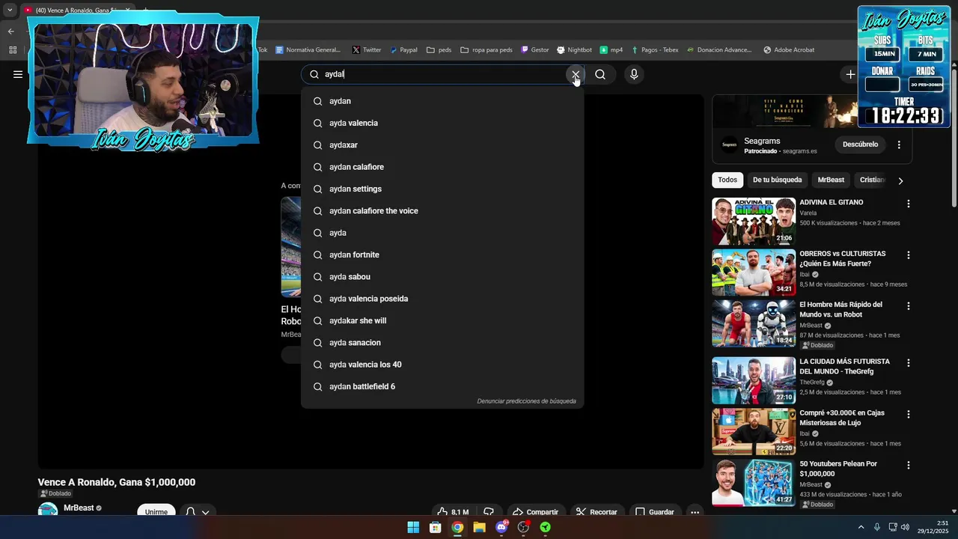The height and width of the screenshot is (539, 958).
Task: Open the Windows Start menu
Action: (x=413, y=527)
